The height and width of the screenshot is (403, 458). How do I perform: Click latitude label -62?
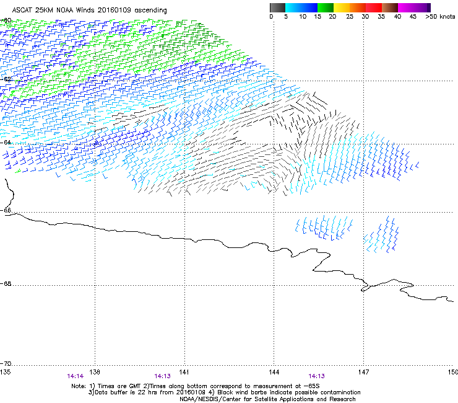(x=6, y=79)
